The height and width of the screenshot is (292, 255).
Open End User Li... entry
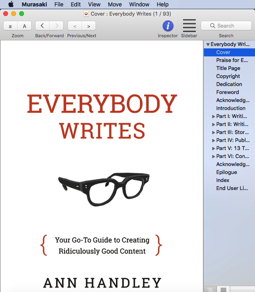[232, 188]
